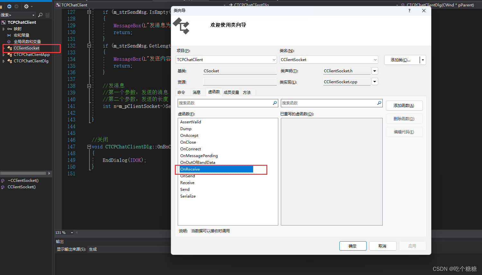Open the 类声明 header file dropdown arrow

click(375, 71)
